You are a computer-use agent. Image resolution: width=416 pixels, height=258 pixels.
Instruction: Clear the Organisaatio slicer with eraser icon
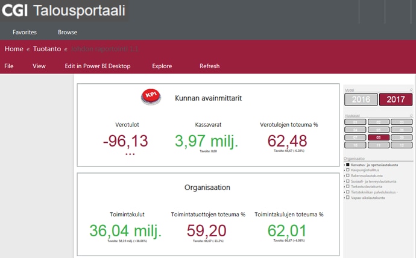coord(411,159)
